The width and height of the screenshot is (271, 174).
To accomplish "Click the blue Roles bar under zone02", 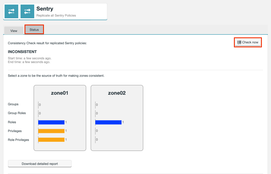I will point(108,122).
